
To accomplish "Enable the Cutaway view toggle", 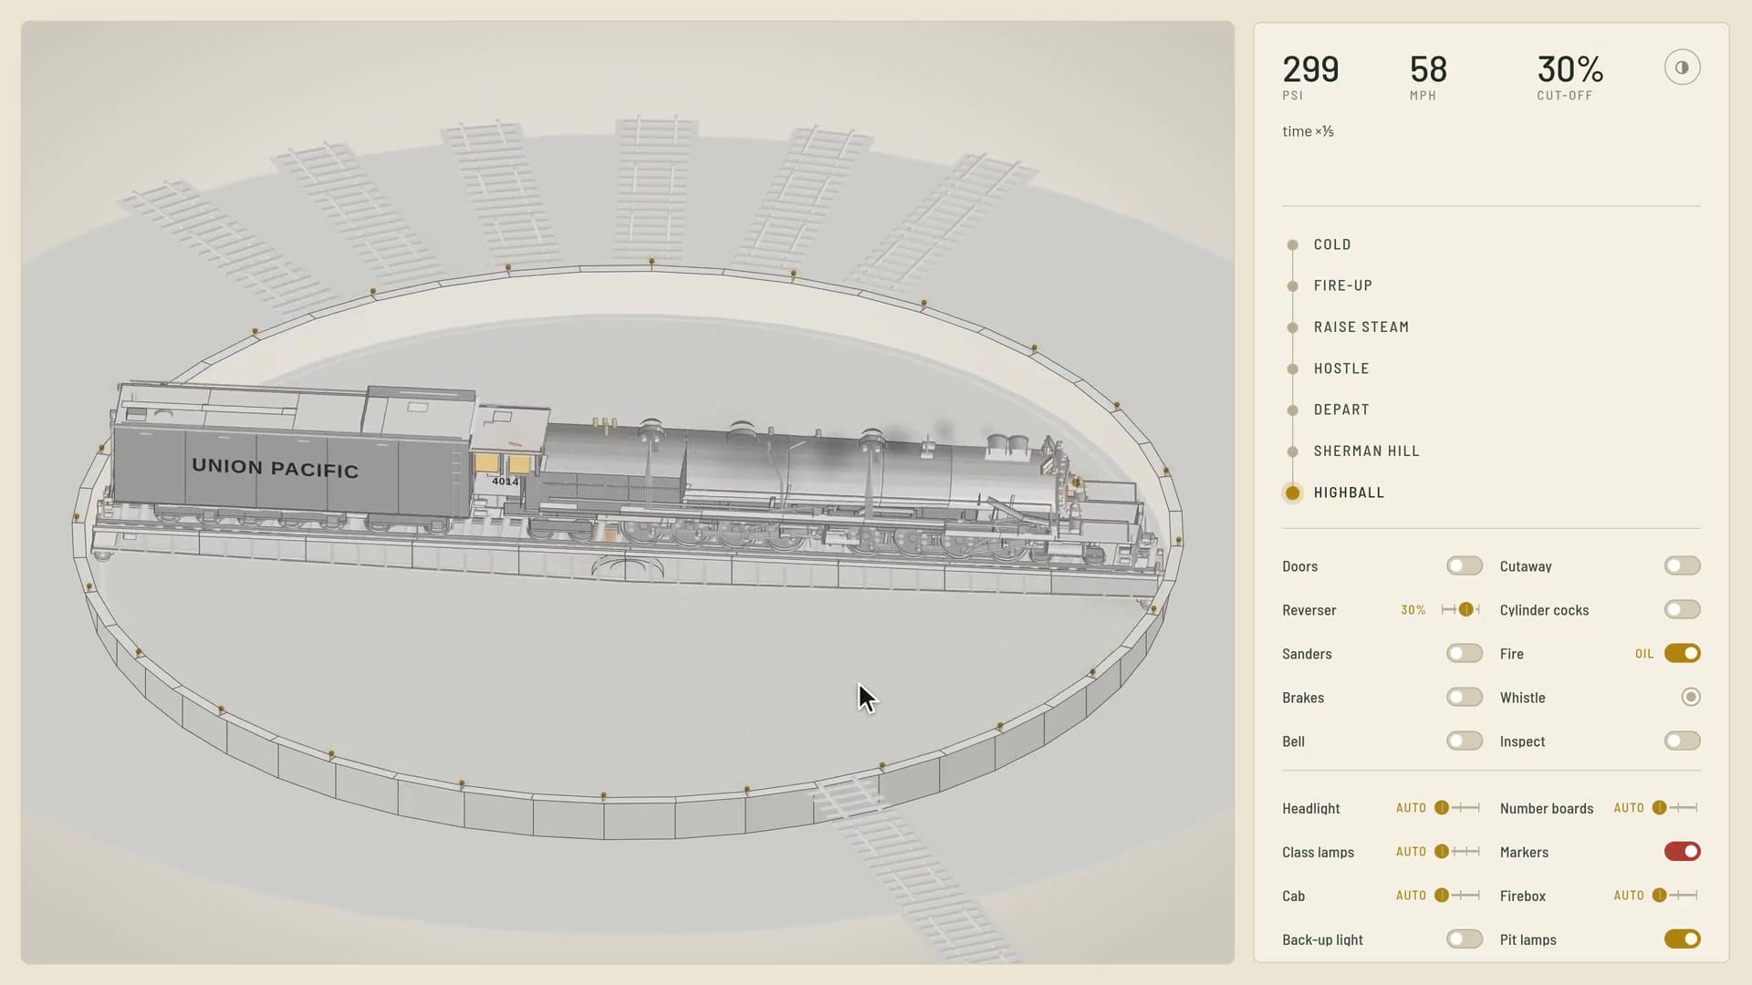I will click(x=1682, y=566).
